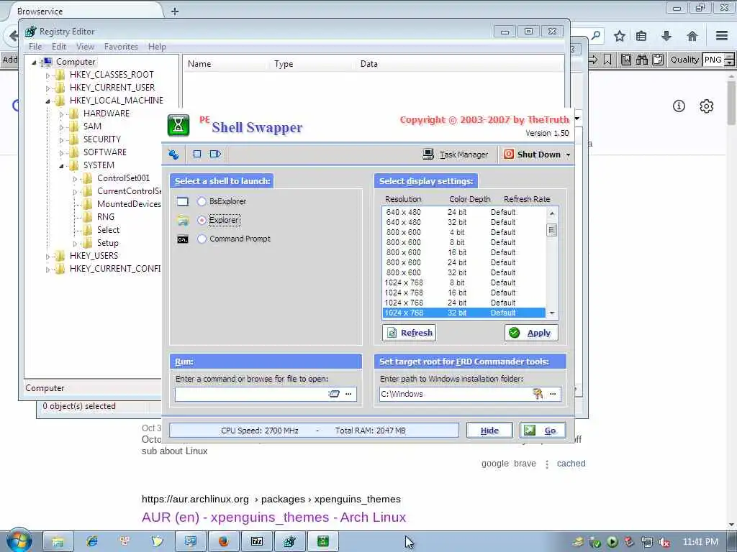Click the blue network connections icon in Shell Swapper toolbar
Image resolution: width=737 pixels, height=552 pixels.
pyautogui.click(x=173, y=154)
